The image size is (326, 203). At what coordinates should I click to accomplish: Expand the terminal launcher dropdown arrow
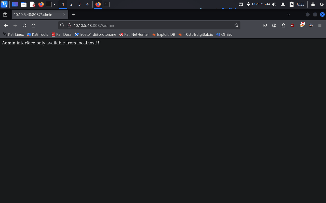(55, 4)
